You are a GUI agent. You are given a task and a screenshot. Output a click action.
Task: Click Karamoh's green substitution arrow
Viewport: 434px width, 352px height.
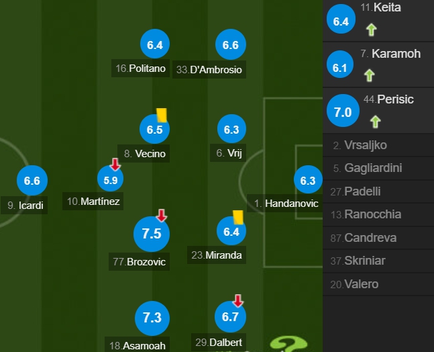[x=370, y=75]
